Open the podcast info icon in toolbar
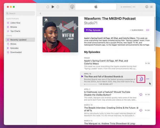Image resolution: width=160 pixels, height=128 pixels. [147, 7]
